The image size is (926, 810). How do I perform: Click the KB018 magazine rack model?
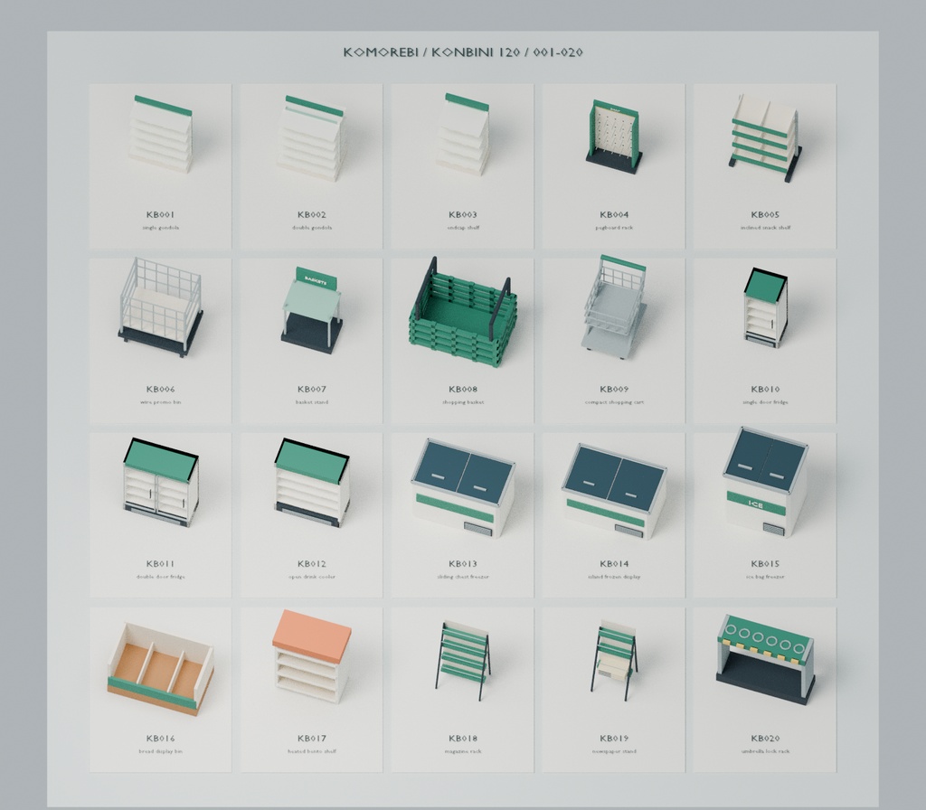pyautogui.click(x=462, y=690)
